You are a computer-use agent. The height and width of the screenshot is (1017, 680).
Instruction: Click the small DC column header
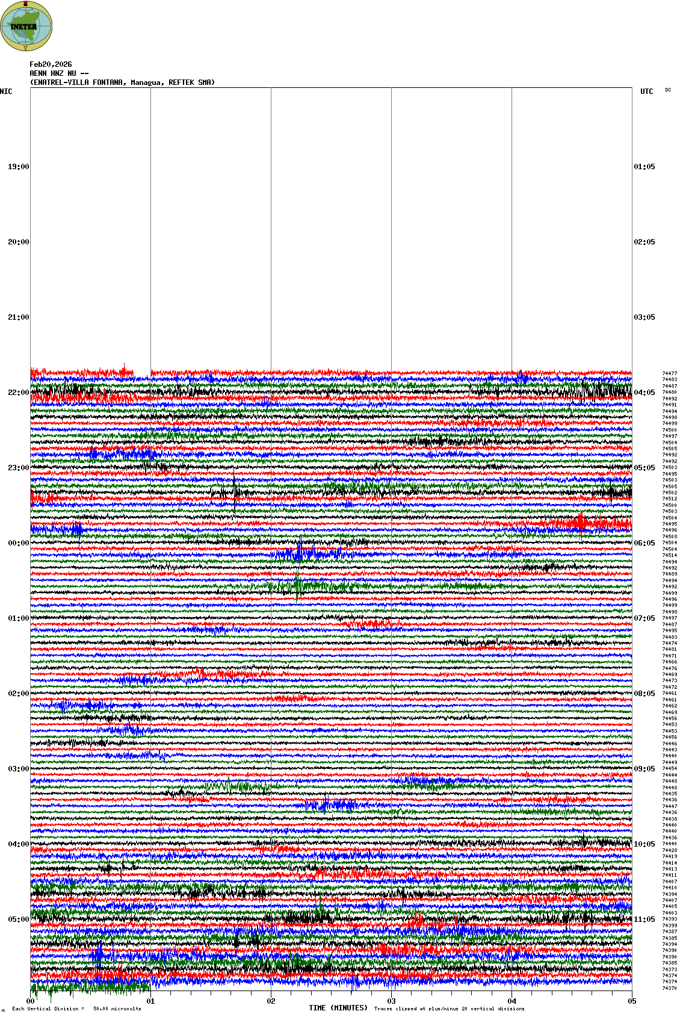pyautogui.click(x=668, y=90)
